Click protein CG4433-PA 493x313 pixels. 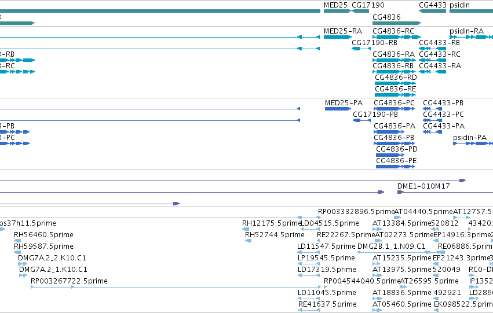tap(444, 126)
